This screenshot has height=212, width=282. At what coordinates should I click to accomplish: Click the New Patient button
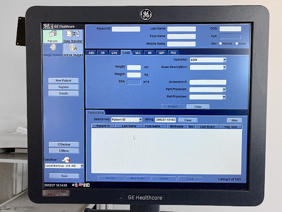(x=63, y=80)
